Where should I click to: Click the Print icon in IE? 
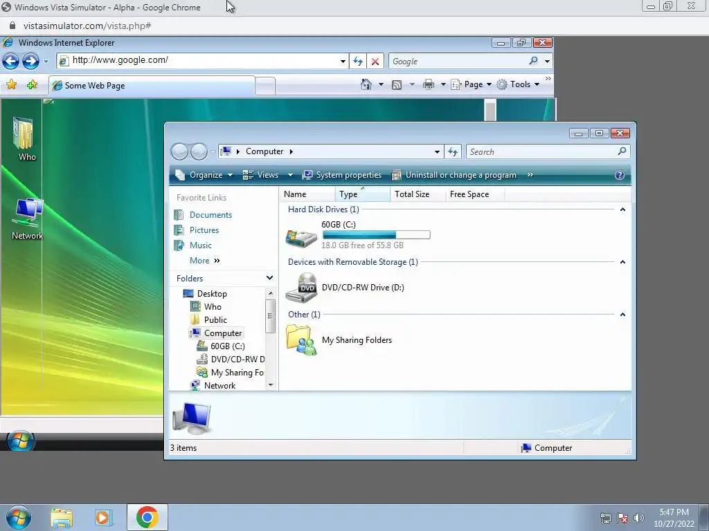pyautogui.click(x=428, y=84)
